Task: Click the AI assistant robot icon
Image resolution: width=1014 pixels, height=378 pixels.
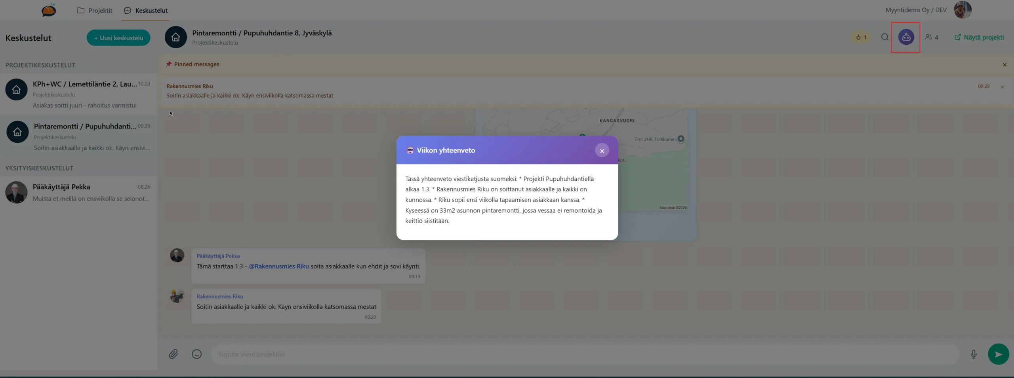Action: pyautogui.click(x=906, y=38)
